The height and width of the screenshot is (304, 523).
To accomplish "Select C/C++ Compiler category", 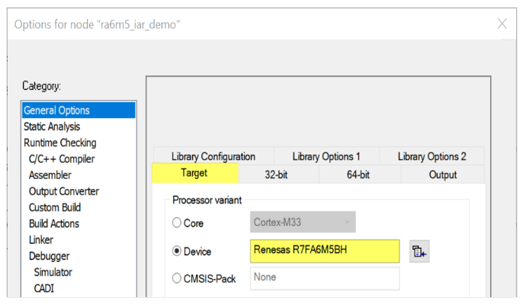I will (79, 159).
